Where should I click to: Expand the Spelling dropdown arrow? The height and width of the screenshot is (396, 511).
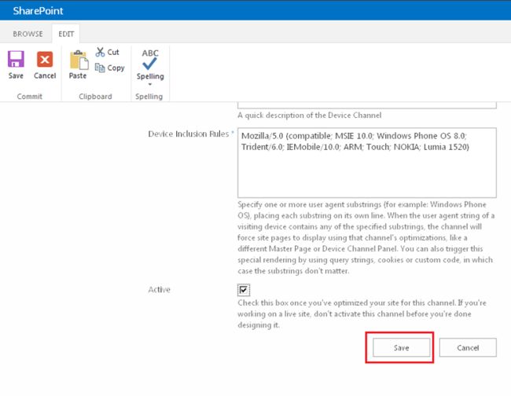click(x=150, y=84)
